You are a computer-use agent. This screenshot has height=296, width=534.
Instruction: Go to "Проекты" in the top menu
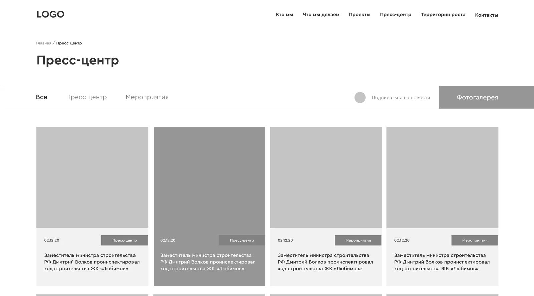360,15
